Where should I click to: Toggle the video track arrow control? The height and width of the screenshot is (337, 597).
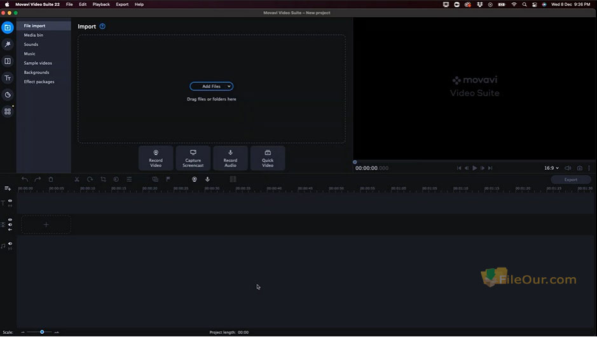coord(10,230)
